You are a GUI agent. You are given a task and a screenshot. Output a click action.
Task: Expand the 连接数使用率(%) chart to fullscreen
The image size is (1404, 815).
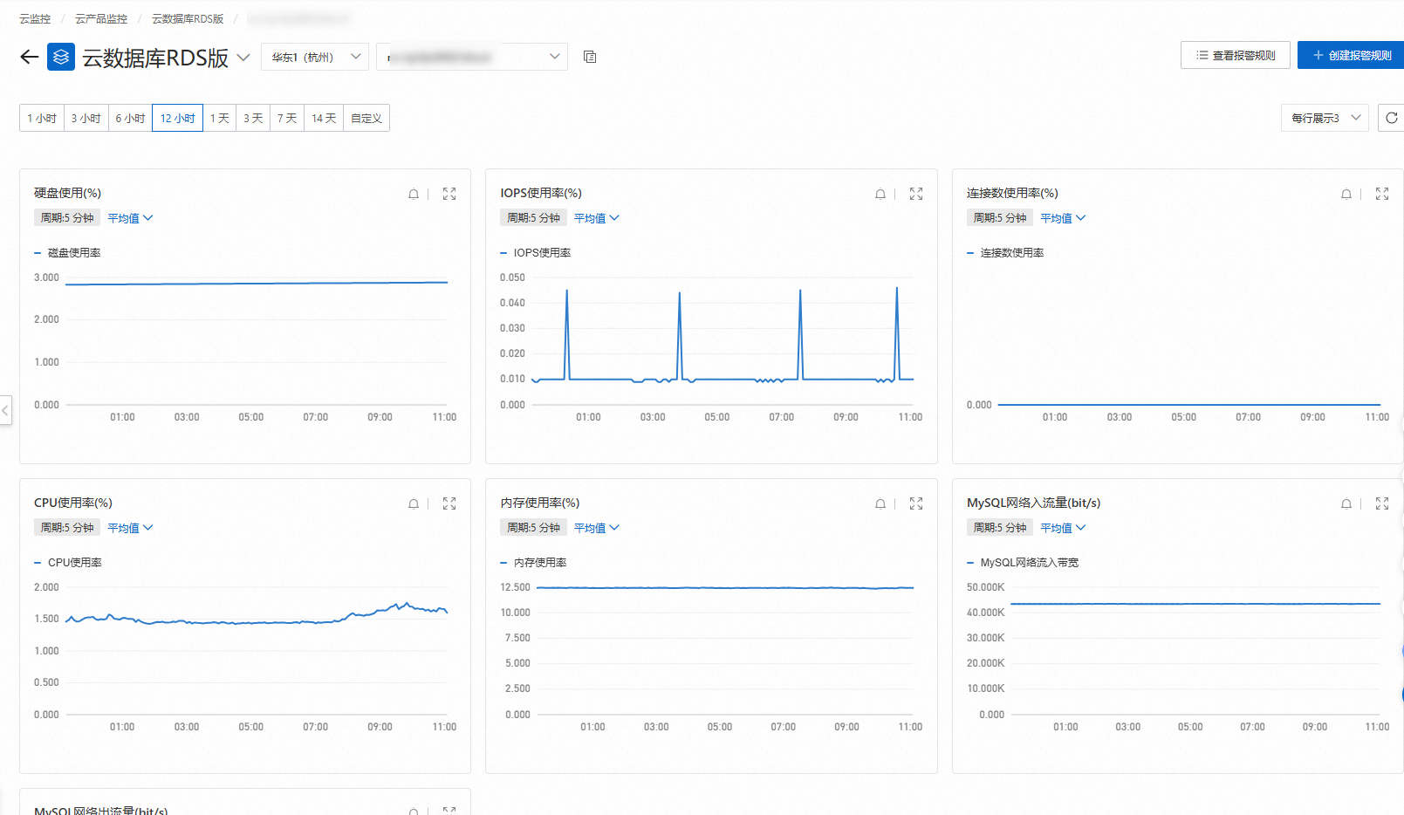coord(1382,194)
